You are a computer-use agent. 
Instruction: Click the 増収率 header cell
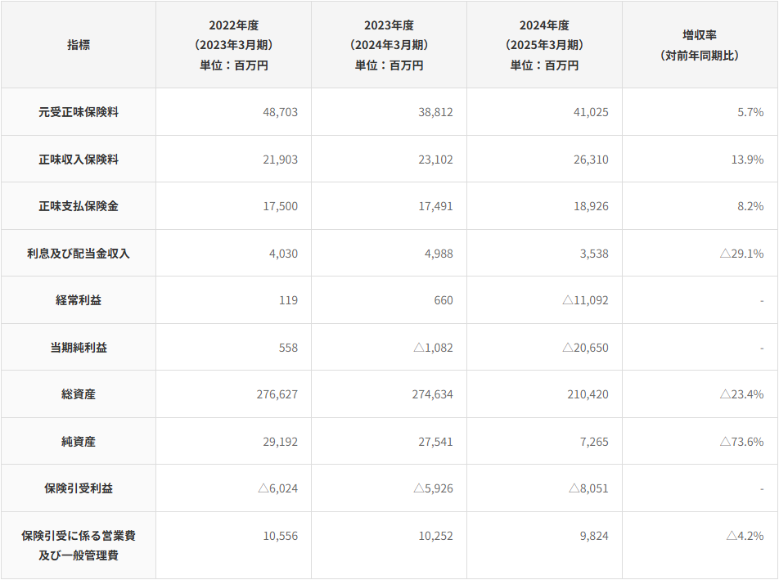pos(700,45)
